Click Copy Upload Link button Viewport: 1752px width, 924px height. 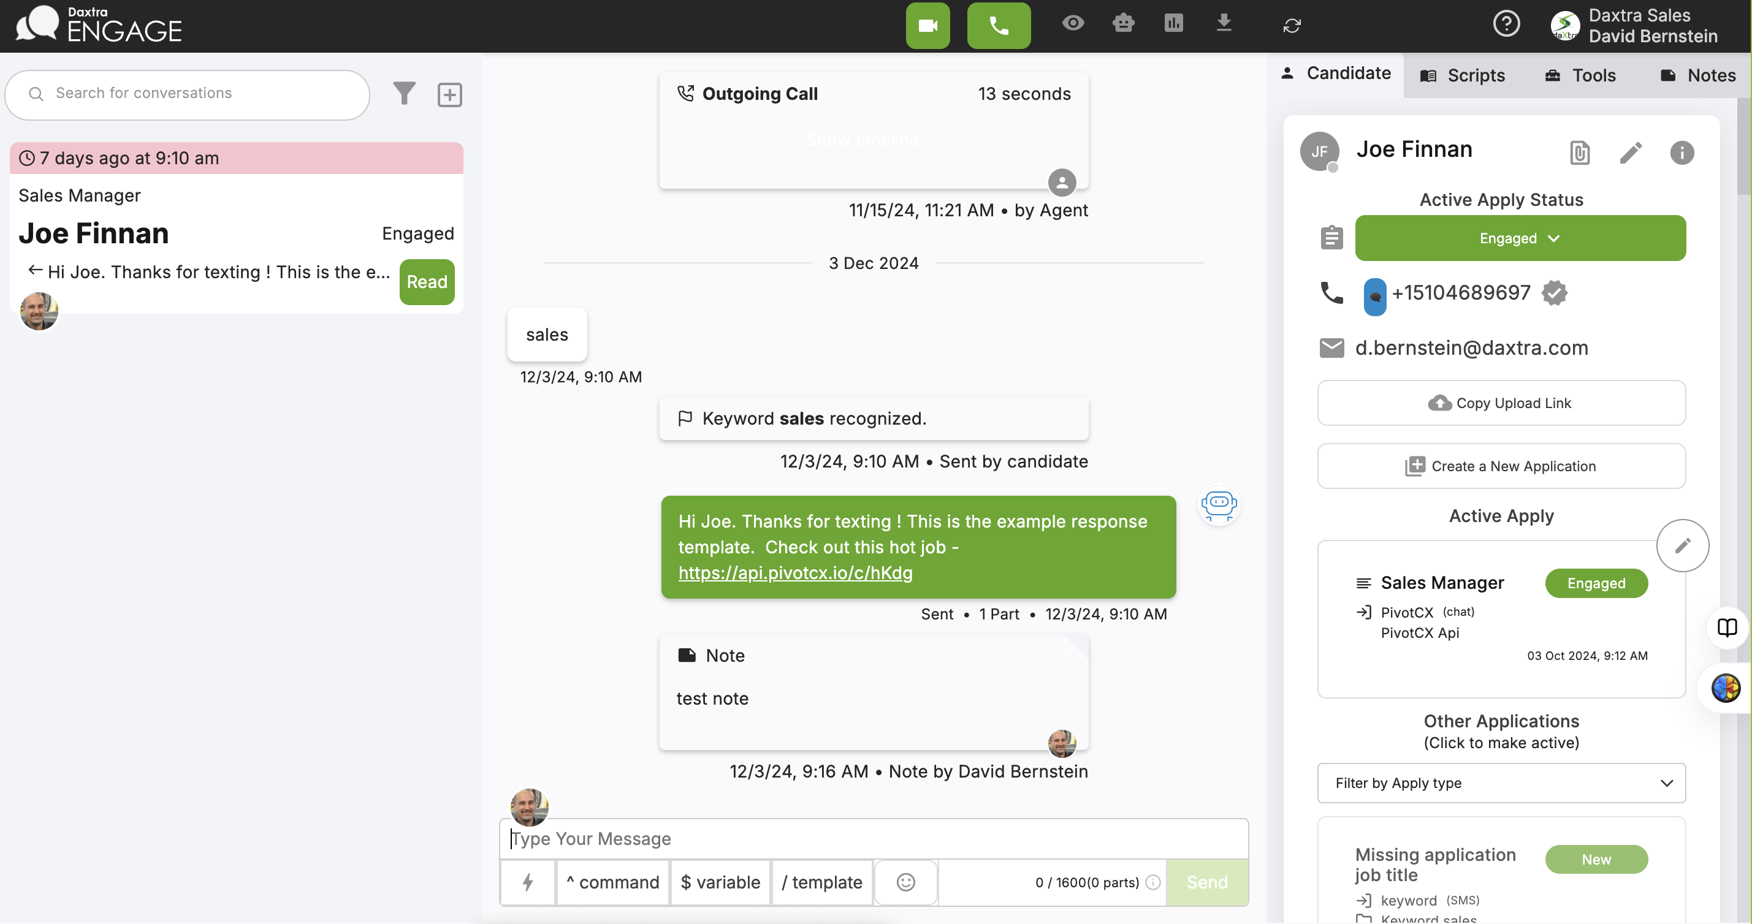click(x=1500, y=403)
